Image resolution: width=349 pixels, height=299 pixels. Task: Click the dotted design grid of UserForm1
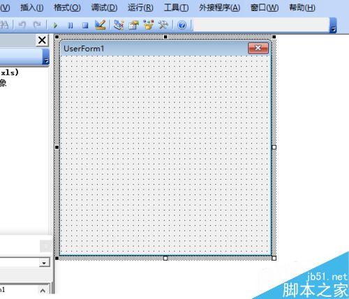[x=165, y=155]
